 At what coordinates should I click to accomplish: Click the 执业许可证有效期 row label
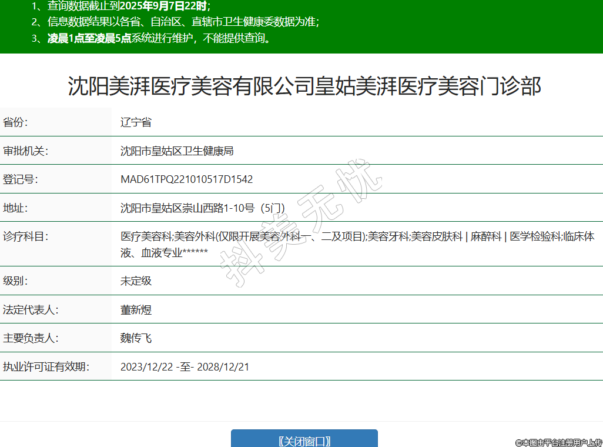tap(46, 367)
